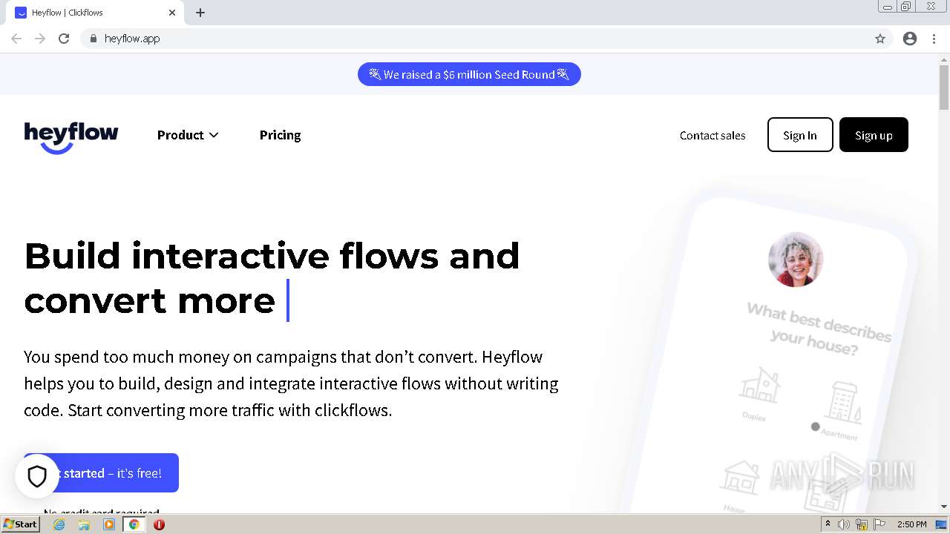
Task: Click the red Opera taskbar icon
Action: click(159, 524)
